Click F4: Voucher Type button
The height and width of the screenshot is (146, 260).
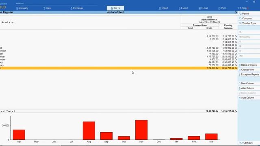click(249, 23)
